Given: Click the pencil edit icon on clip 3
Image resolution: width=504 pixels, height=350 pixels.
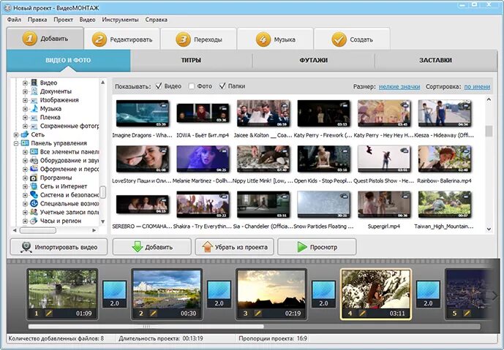Looking at the screenshot, I should tap(257, 313).
